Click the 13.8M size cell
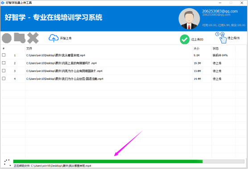Screen dimensions: 248x169 click(197, 71)
